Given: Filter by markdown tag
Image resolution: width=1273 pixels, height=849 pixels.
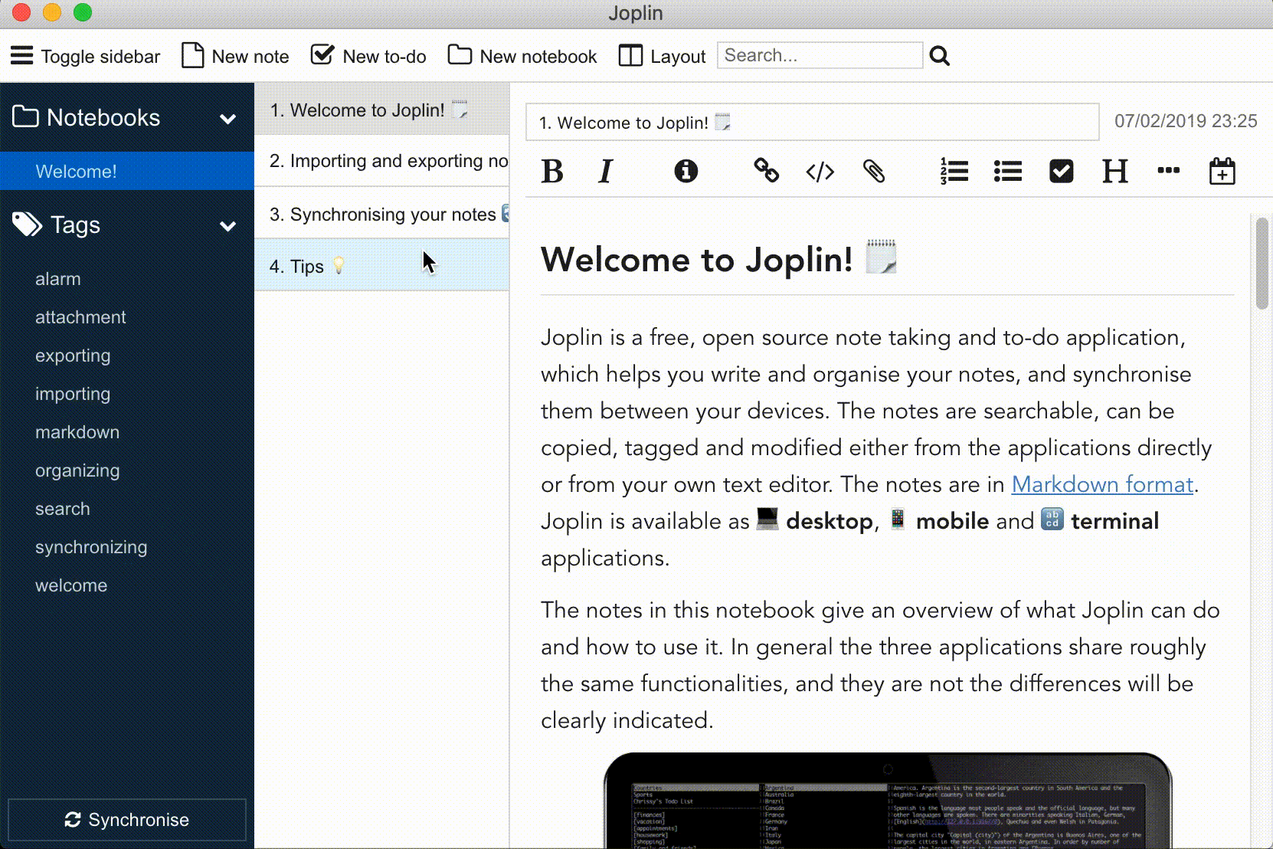Looking at the screenshot, I should click(x=77, y=432).
